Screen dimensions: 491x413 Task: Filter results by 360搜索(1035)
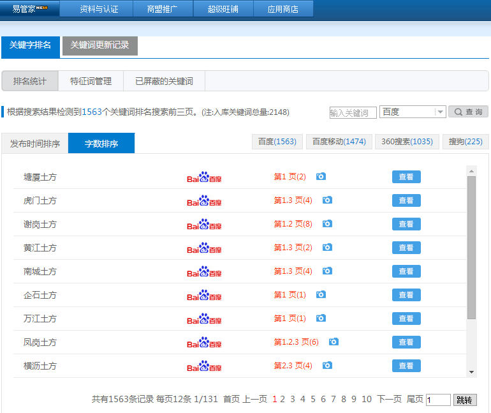coord(407,142)
